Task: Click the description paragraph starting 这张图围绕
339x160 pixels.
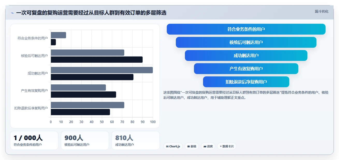Action: click(246, 95)
